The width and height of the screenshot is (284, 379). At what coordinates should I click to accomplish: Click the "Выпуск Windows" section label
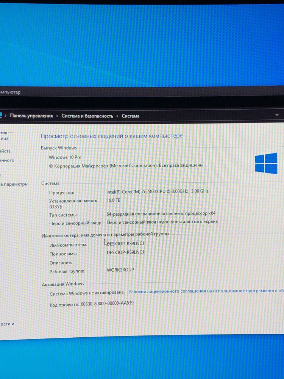click(59, 148)
